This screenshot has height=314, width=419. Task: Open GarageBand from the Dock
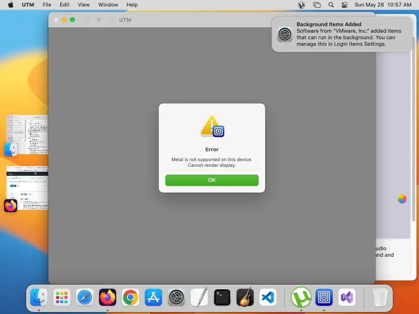click(245, 297)
